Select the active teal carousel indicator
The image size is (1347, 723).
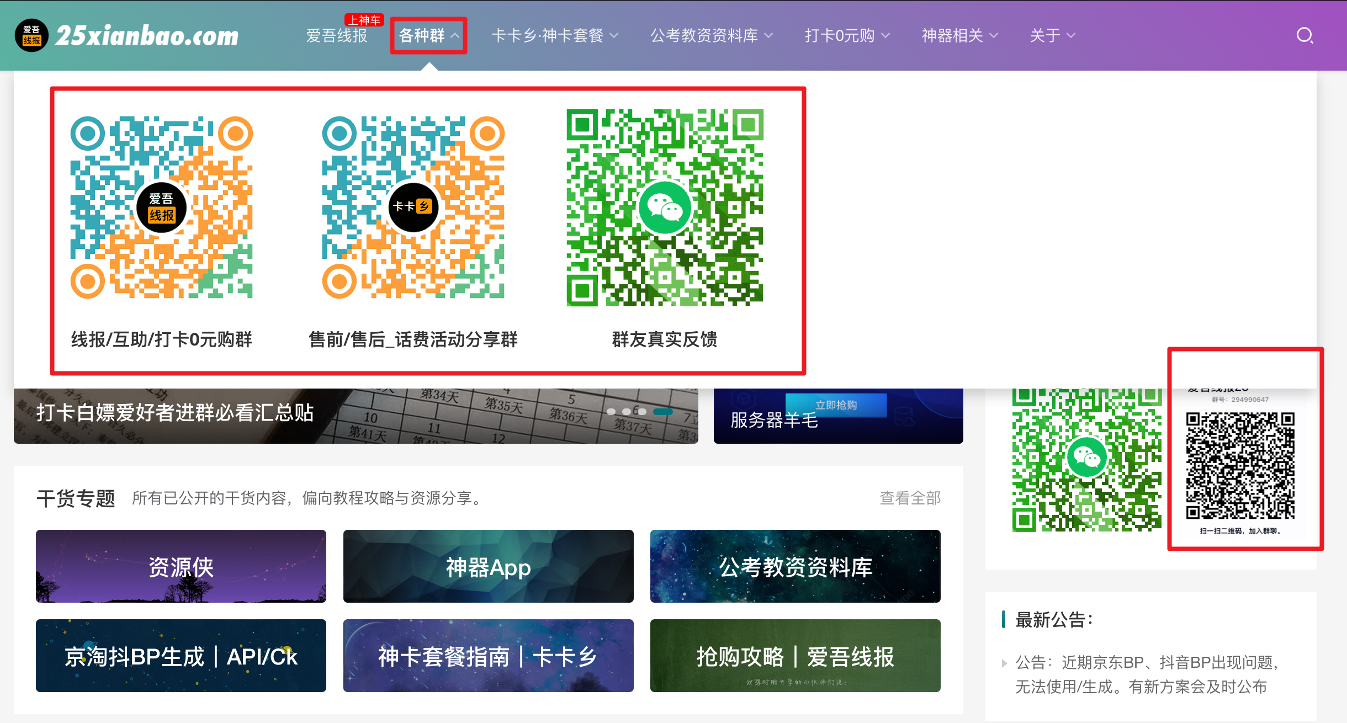point(663,411)
